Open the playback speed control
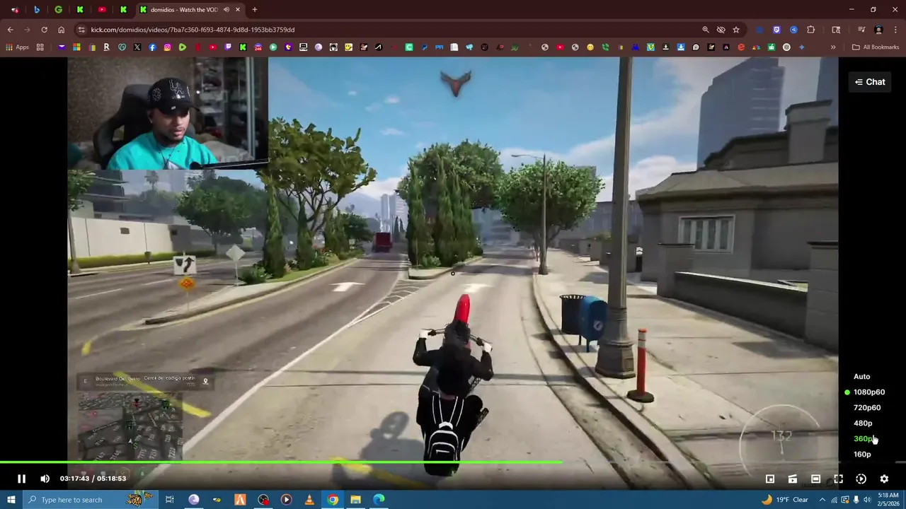906x509 pixels. (861, 479)
